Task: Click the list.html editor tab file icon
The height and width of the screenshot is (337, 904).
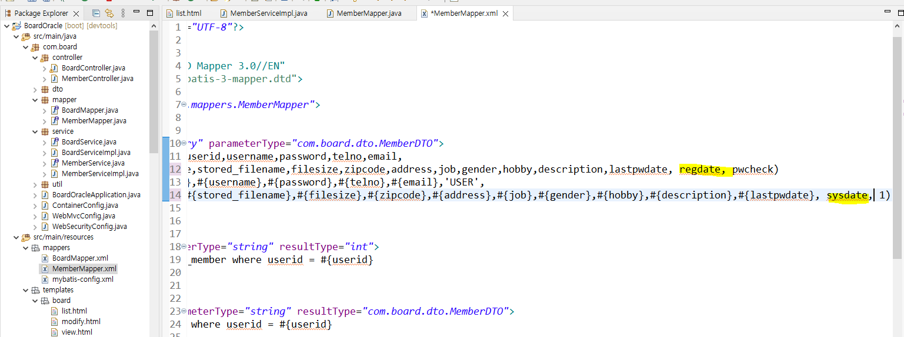Action: click(170, 13)
